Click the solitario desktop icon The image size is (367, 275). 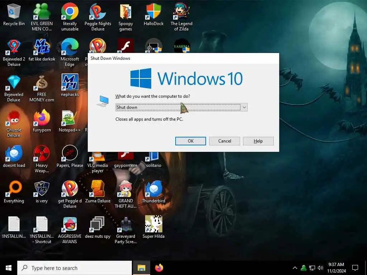tap(153, 160)
